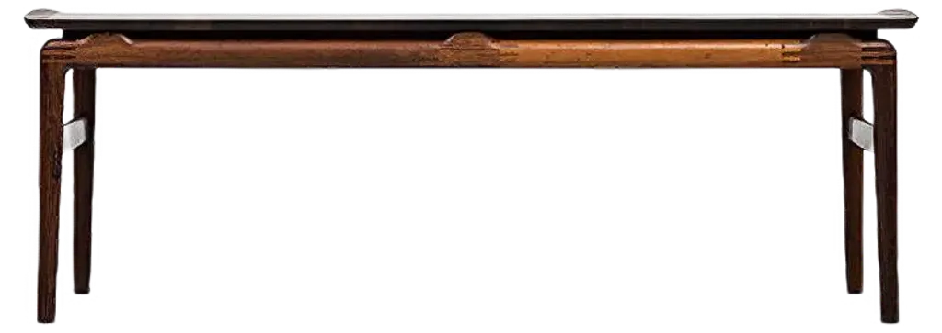
Task: Click the rear left table leg
Action: pyautogui.click(x=84, y=180)
